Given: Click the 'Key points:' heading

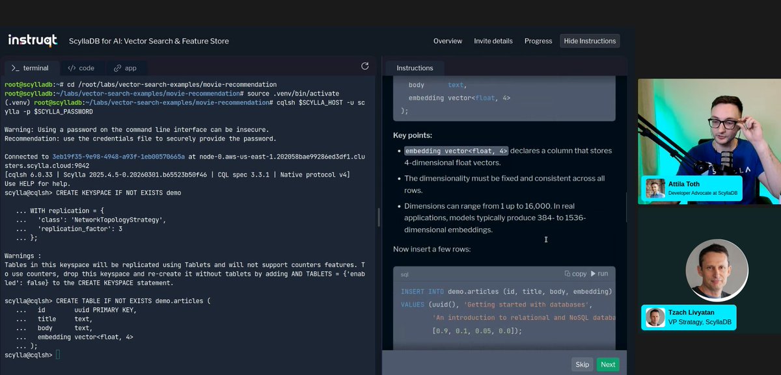Looking at the screenshot, I should [x=412, y=135].
